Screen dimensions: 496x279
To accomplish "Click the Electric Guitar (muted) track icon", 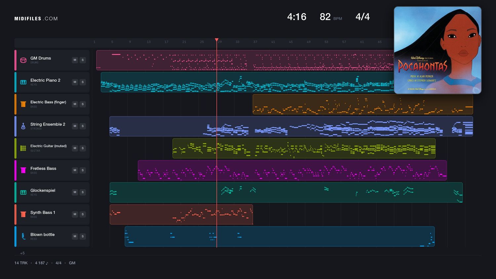I will 23,148.
